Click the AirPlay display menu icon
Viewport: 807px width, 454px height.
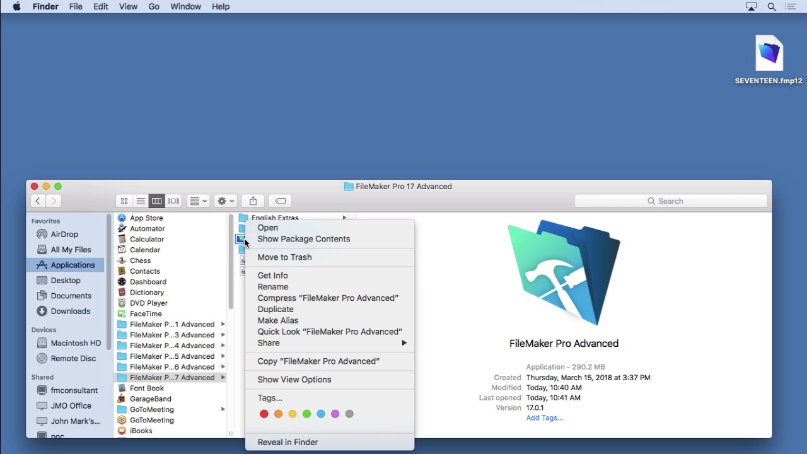pyautogui.click(x=752, y=6)
